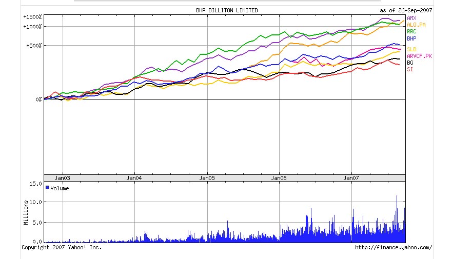Select the Jan05 marker on time axis
The width and height of the screenshot is (452, 259).
point(207,178)
